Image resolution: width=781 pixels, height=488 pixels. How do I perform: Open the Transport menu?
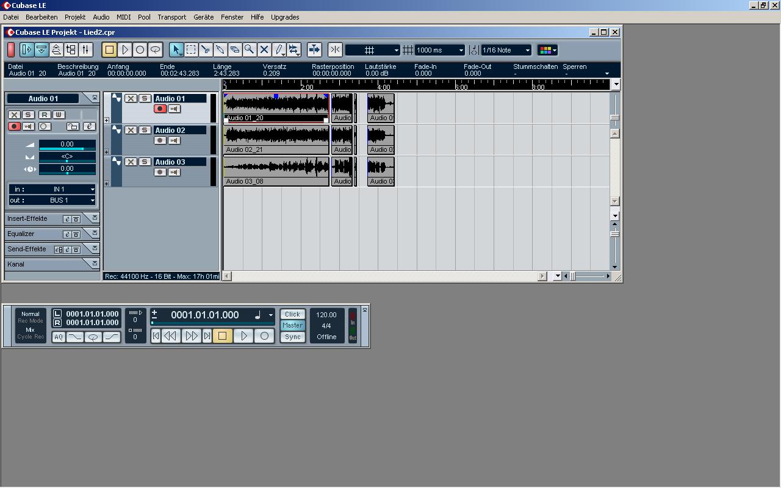point(171,17)
